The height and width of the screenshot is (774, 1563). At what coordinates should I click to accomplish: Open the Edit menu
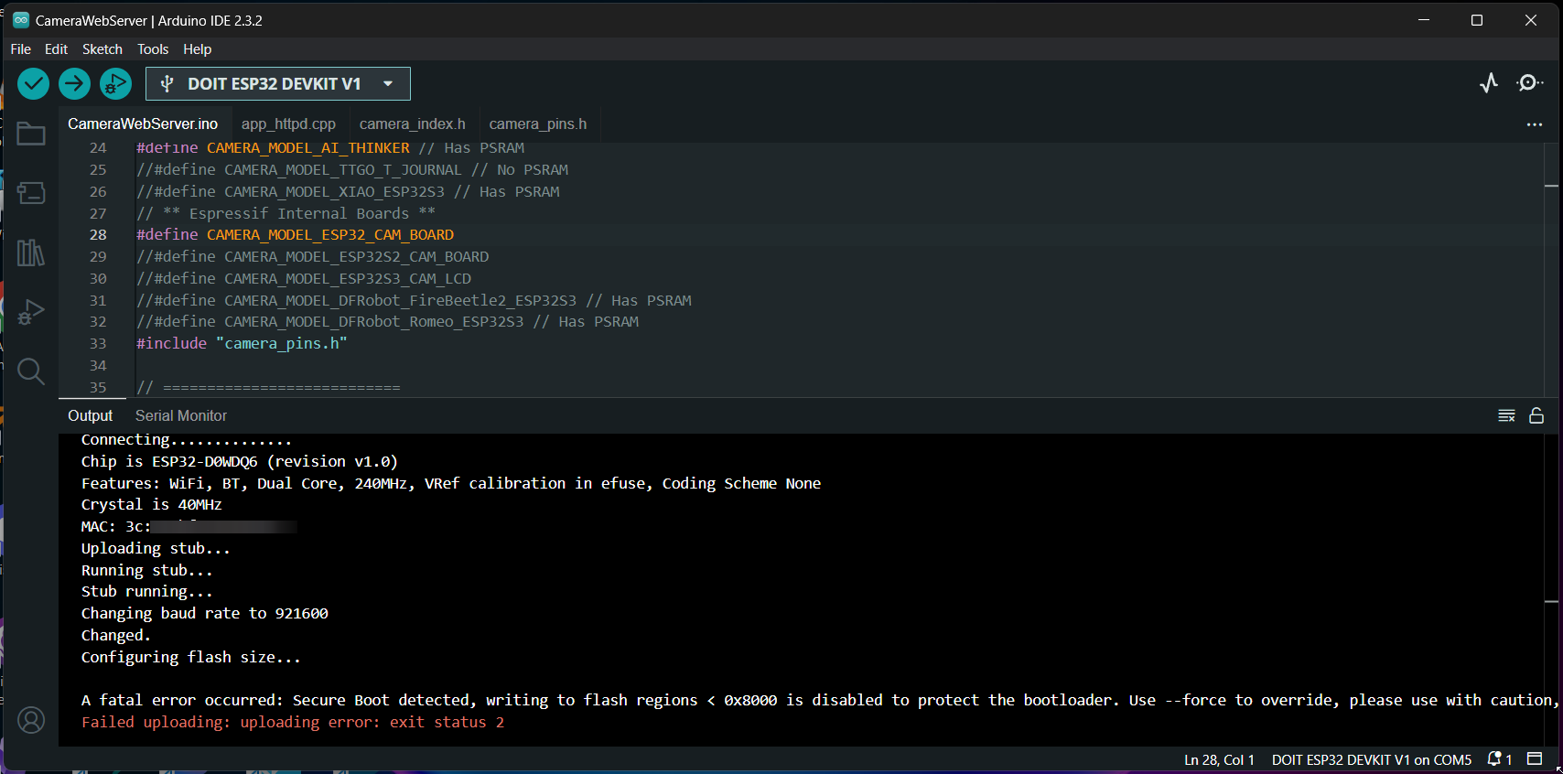tap(56, 49)
